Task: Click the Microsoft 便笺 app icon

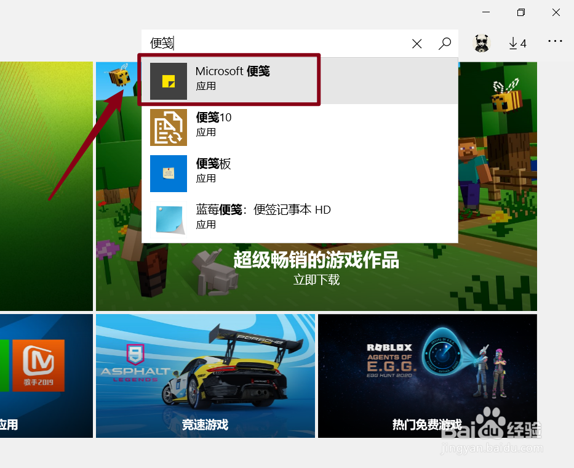Action: pos(169,81)
